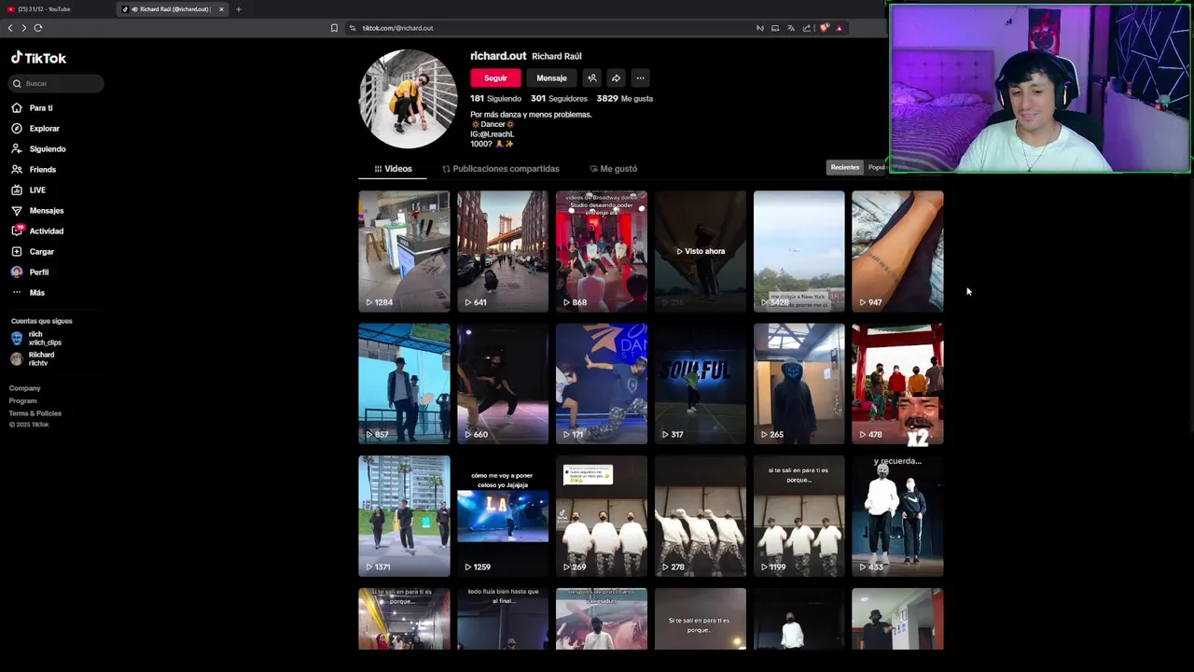
Task: Close the Richard Raúl TikTok tab
Action: click(221, 9)
